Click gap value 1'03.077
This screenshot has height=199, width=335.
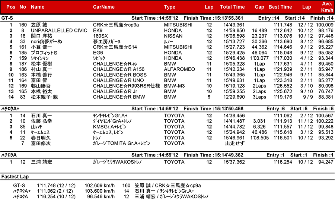coord(259,58)
